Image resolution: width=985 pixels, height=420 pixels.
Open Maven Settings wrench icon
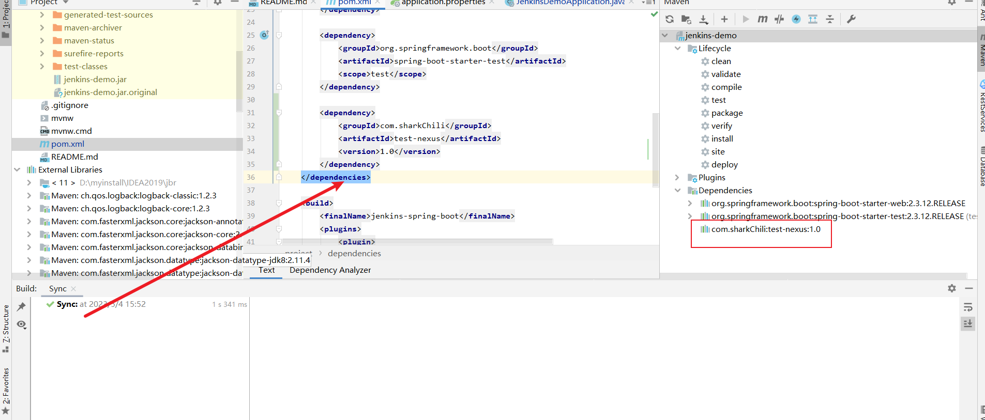pos(851,19)
